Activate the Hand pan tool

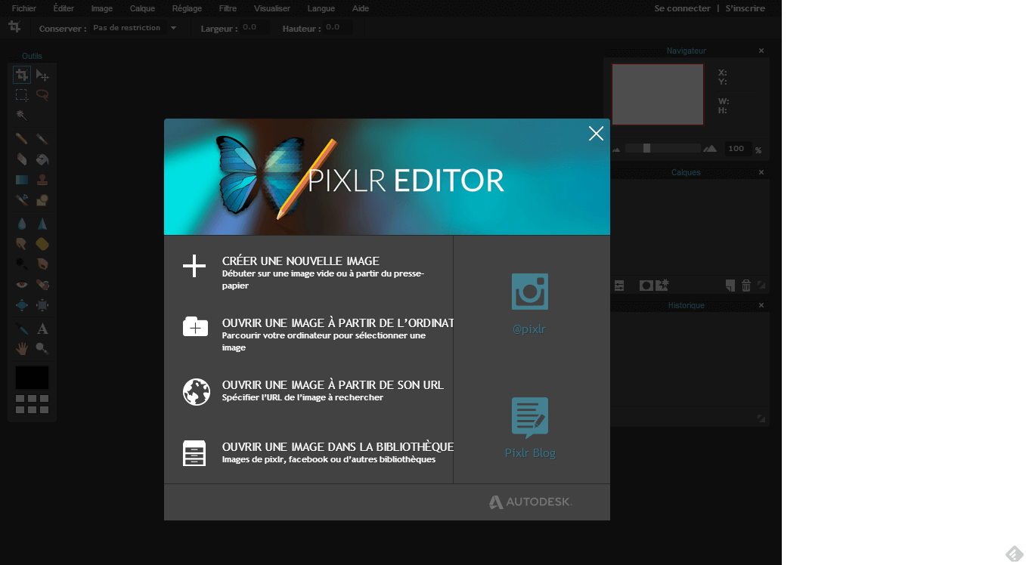[22, 348]
